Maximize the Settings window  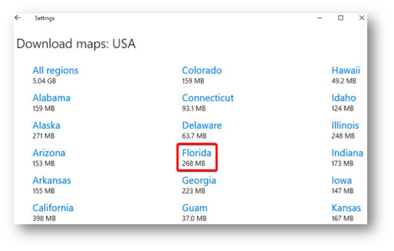click(341, 18)
